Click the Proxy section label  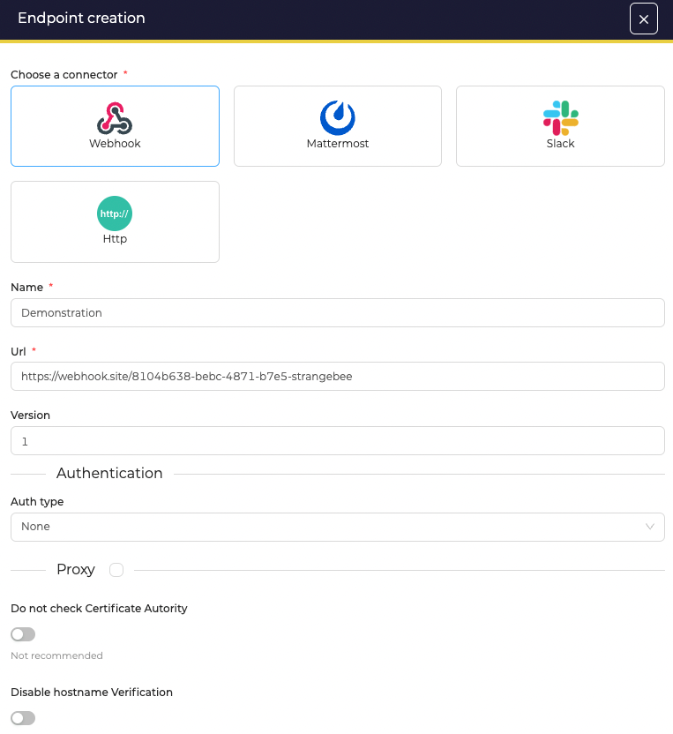[76, 570]
